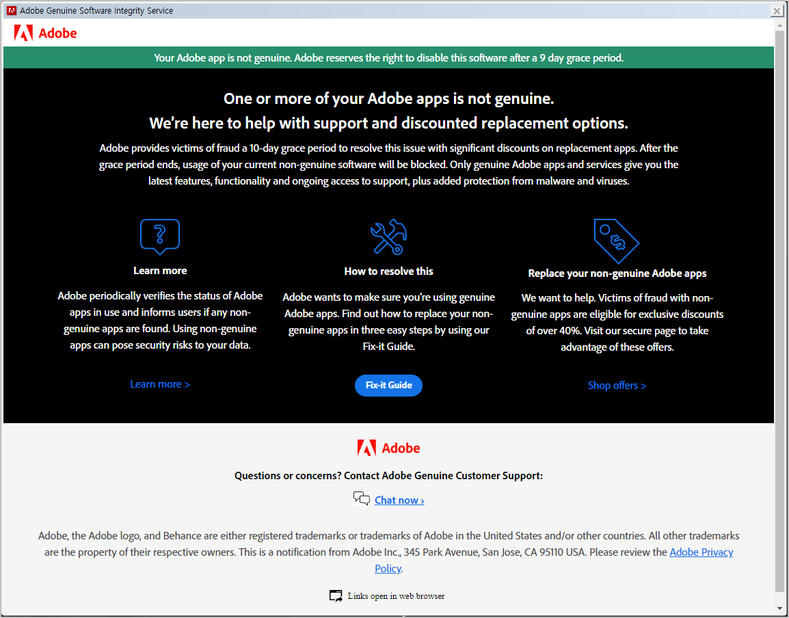Image resolution: width=789 pixels, height=618 pixels.
Task: Click the 'How to resolve this' heading
Action: pos(388,271)
